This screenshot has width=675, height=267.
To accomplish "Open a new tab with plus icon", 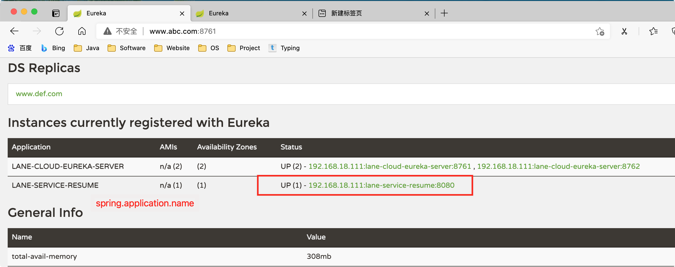I will (x=444, y=13).
